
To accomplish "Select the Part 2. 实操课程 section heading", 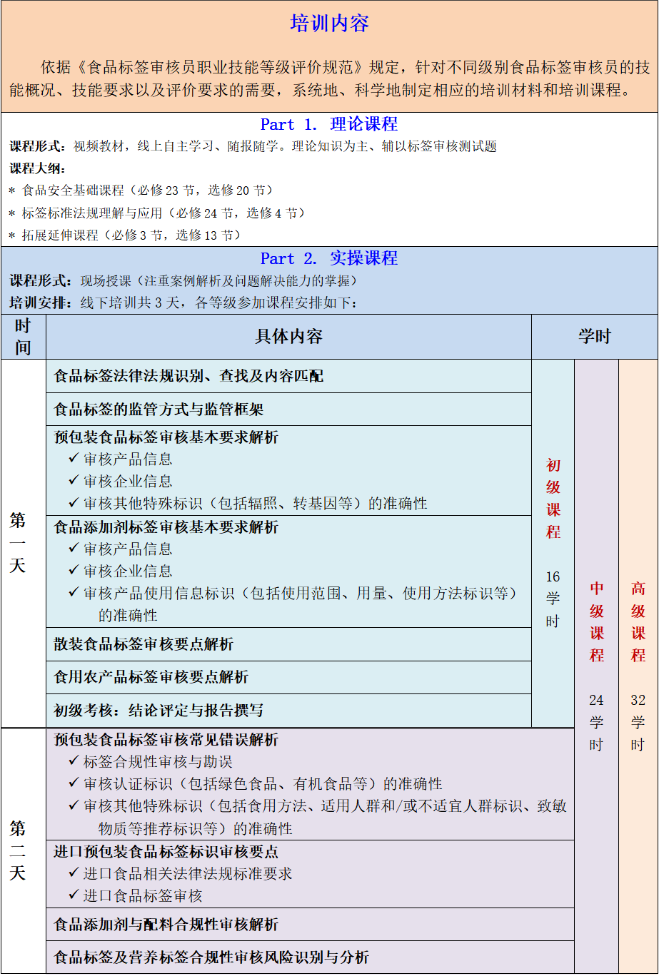I will [x=329, y=258].
